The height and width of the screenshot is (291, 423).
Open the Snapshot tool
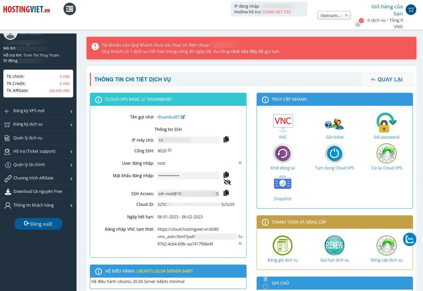pos(282,183)
